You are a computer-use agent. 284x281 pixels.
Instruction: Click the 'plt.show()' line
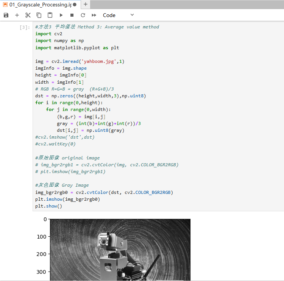48,206
